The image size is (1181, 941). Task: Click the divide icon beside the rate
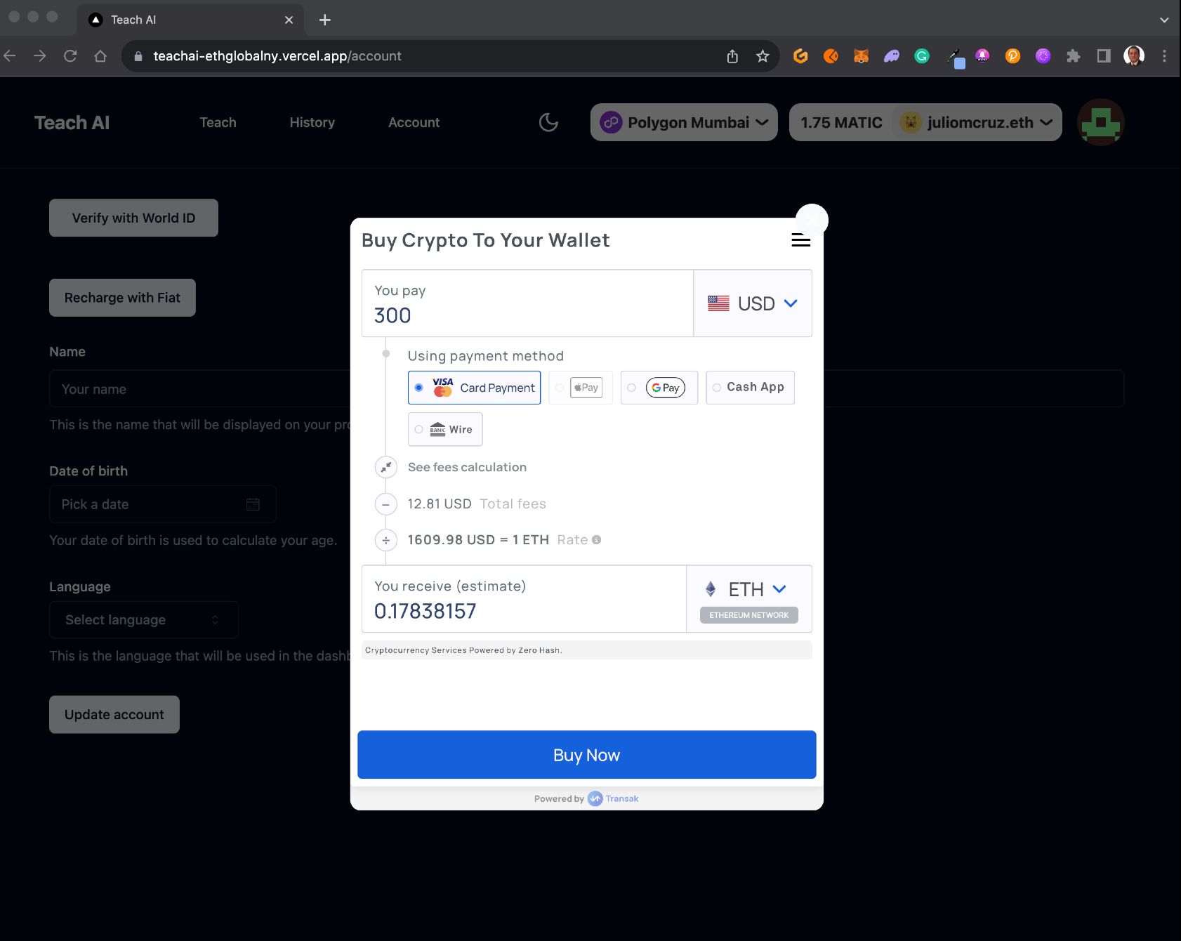pyautogui.click(x=386, y=540)
